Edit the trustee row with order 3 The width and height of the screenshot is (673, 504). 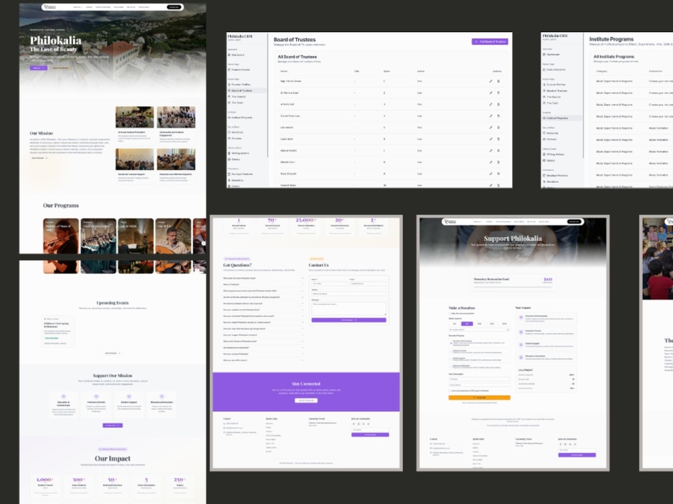(491, 104)
